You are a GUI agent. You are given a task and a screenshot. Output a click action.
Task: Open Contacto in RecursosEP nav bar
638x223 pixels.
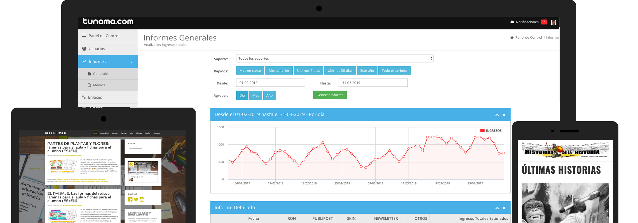click(156, 133)
